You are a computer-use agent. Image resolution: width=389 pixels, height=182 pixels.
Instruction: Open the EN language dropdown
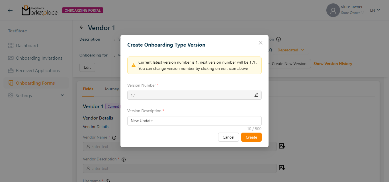click(375, 10)
